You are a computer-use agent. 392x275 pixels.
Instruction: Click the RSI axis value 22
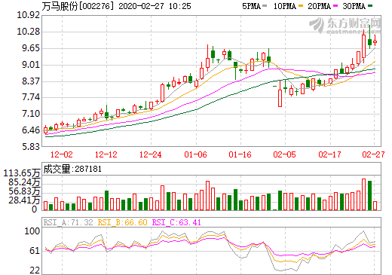coord(35,270)
